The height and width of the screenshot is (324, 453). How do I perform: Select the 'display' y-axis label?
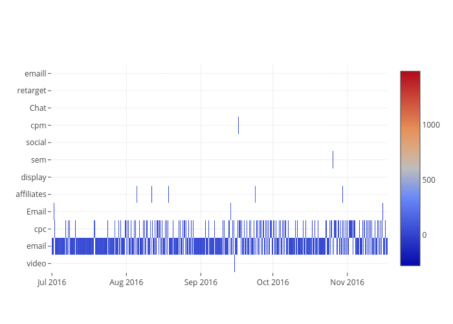(x=33, y=177)
